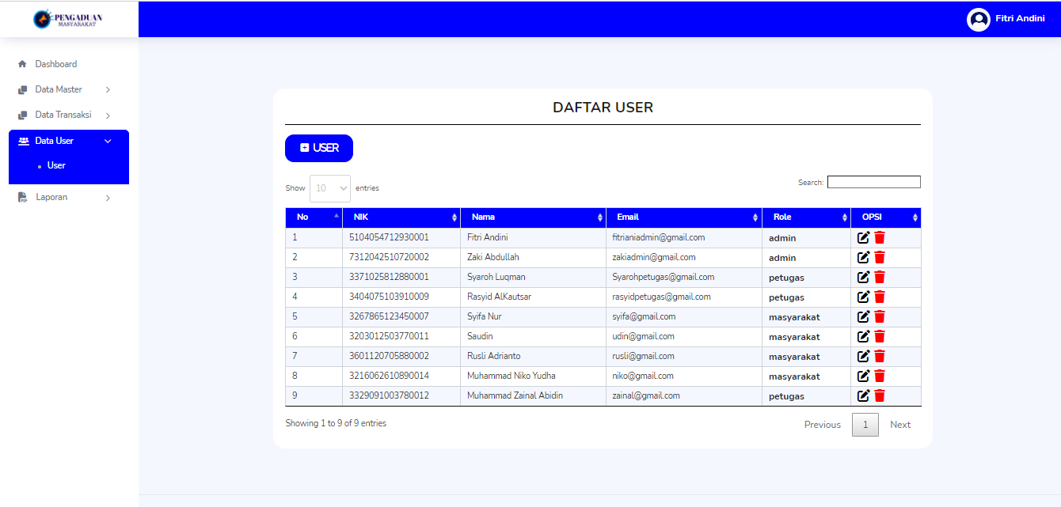Select the User submenu item

[x=56, y=165]
